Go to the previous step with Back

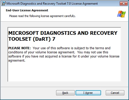65,93
